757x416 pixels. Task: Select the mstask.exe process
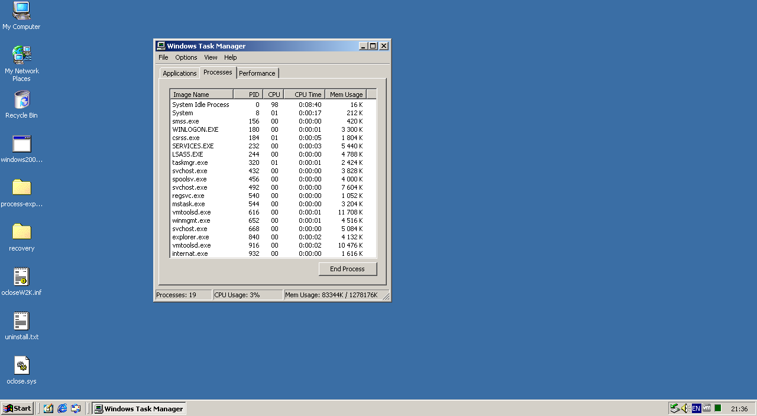[x=273, y=204]
